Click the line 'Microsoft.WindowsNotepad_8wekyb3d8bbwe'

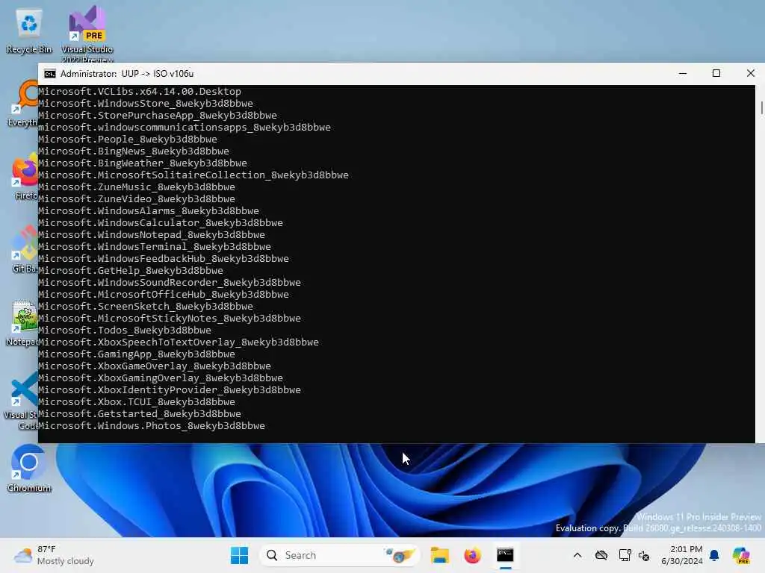(152, 234)
